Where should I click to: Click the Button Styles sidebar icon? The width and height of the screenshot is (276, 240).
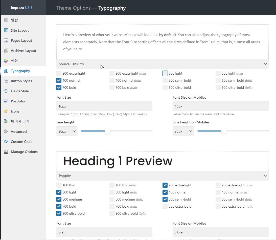[x=6, y=81]
